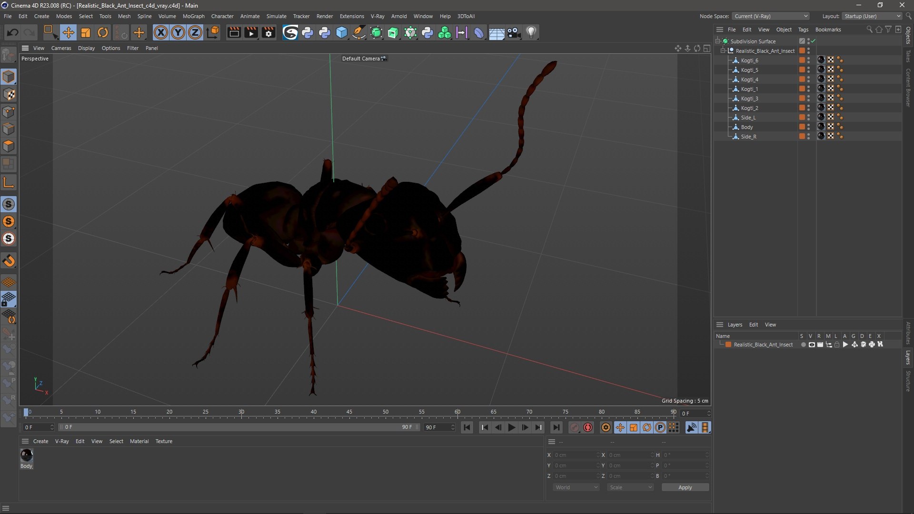Click the Axis mode L-shaped icon
914x514 pixels.
[9, 182]
